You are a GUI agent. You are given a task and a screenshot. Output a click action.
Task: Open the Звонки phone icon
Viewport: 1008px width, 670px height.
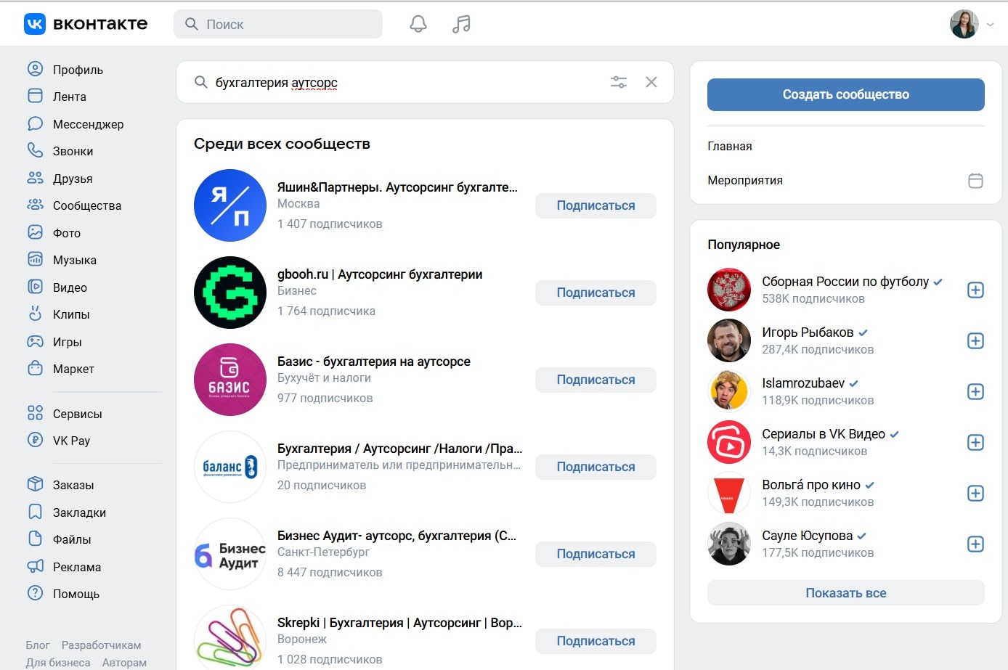(x=35, y=150)
